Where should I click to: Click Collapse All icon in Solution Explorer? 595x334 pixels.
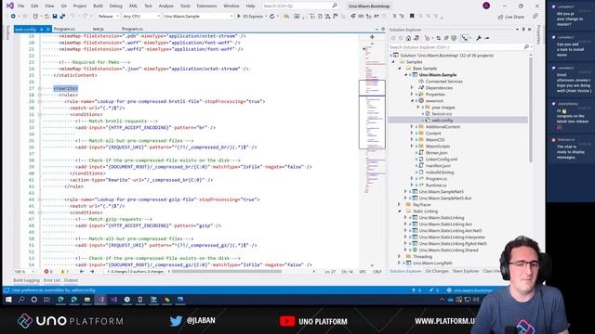(x=446, y=38)
